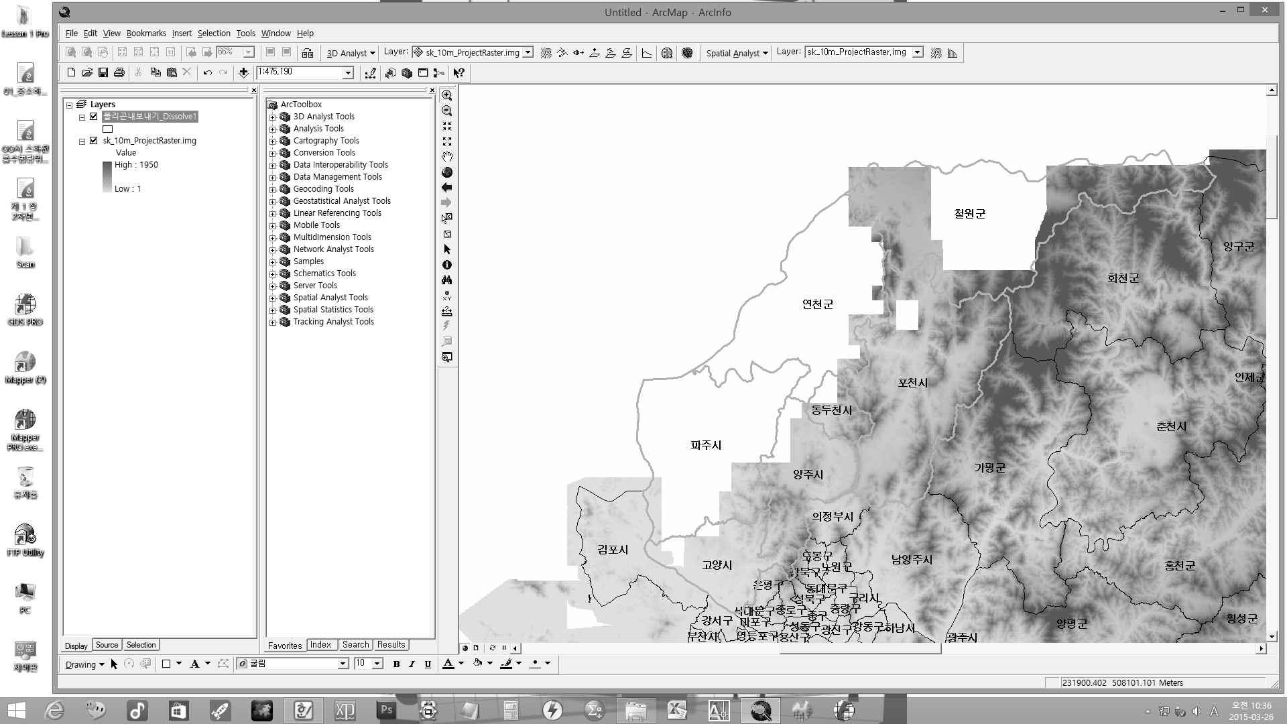The image size is (1287, 724).
Task: Switch to the ArcToolbox Results tab
Action: coord(391,645)
